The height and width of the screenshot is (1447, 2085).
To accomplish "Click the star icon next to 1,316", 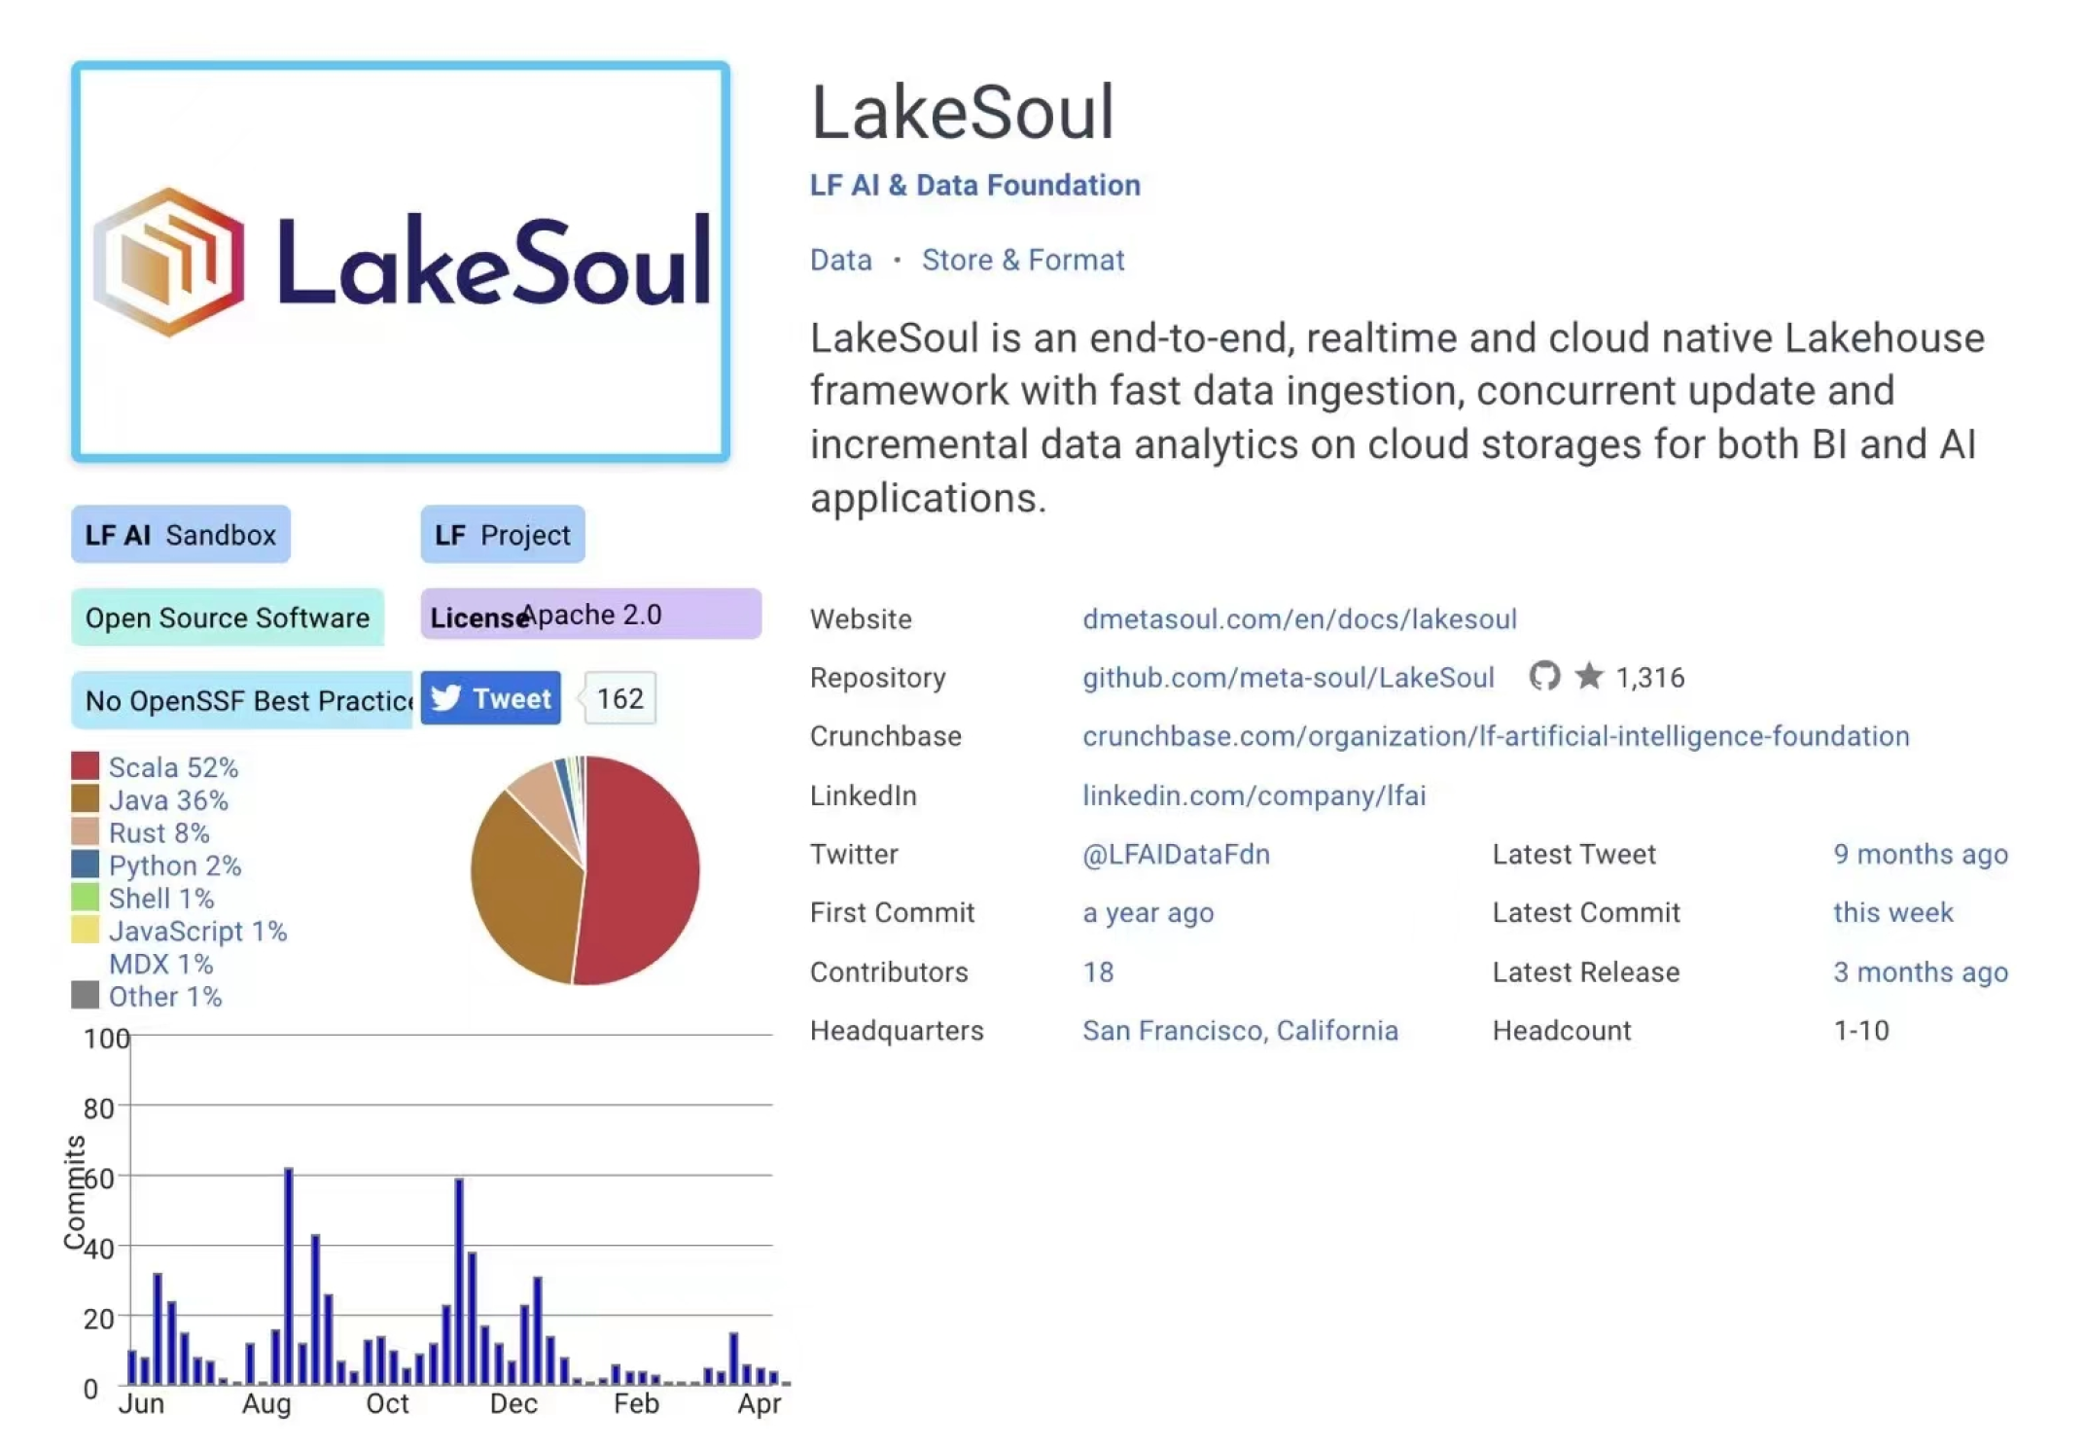I will 1589,675.
